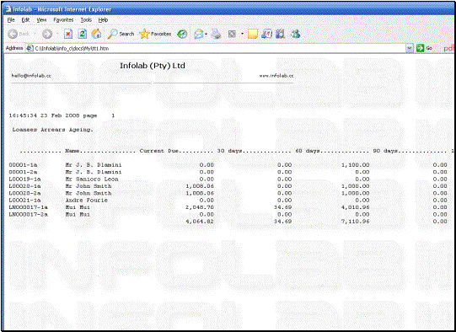Open the Forward history dropdown arrow

pyautogui.click(x=57, y=34)
